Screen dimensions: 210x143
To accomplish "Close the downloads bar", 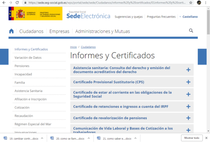I will click(x=206, y=138).
